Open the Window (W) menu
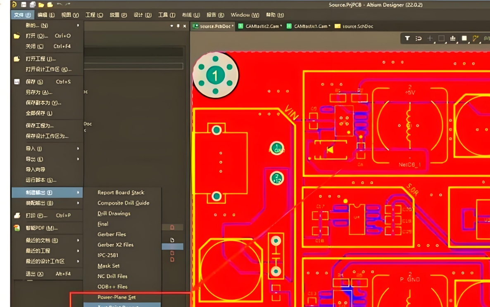This screenshot has width=490, height=307. click(245, 15)
